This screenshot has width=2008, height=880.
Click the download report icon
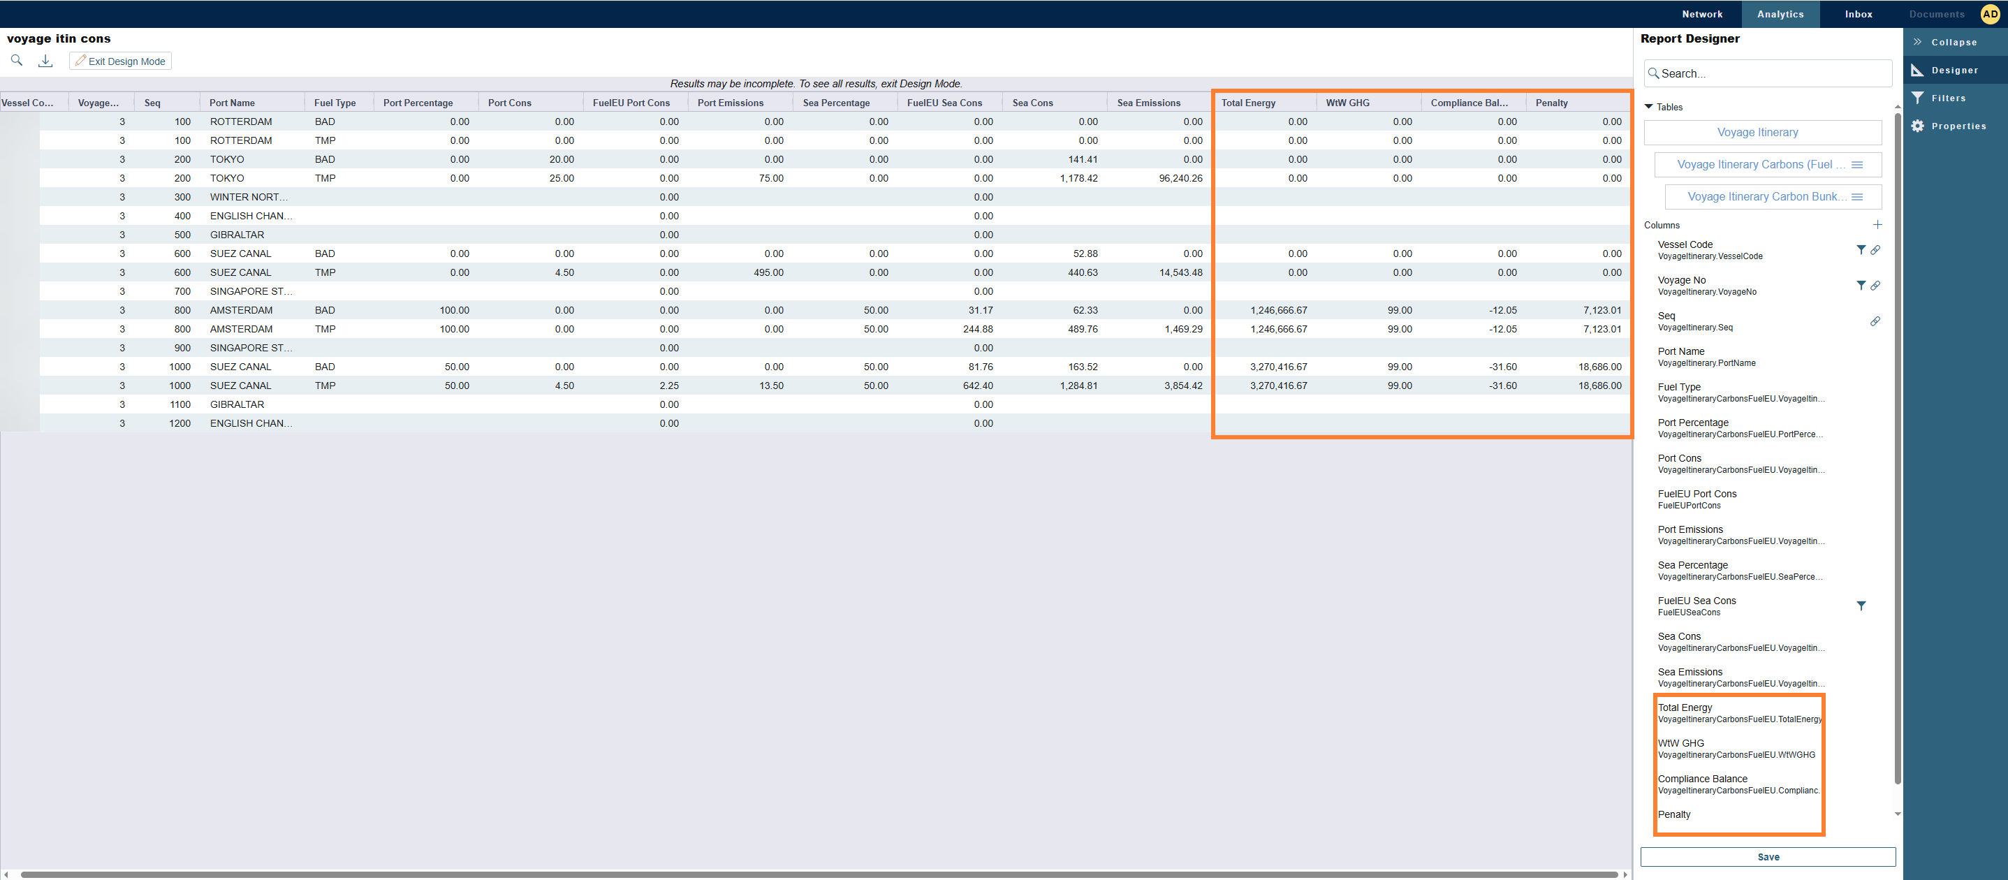click(x=45, y=61)
